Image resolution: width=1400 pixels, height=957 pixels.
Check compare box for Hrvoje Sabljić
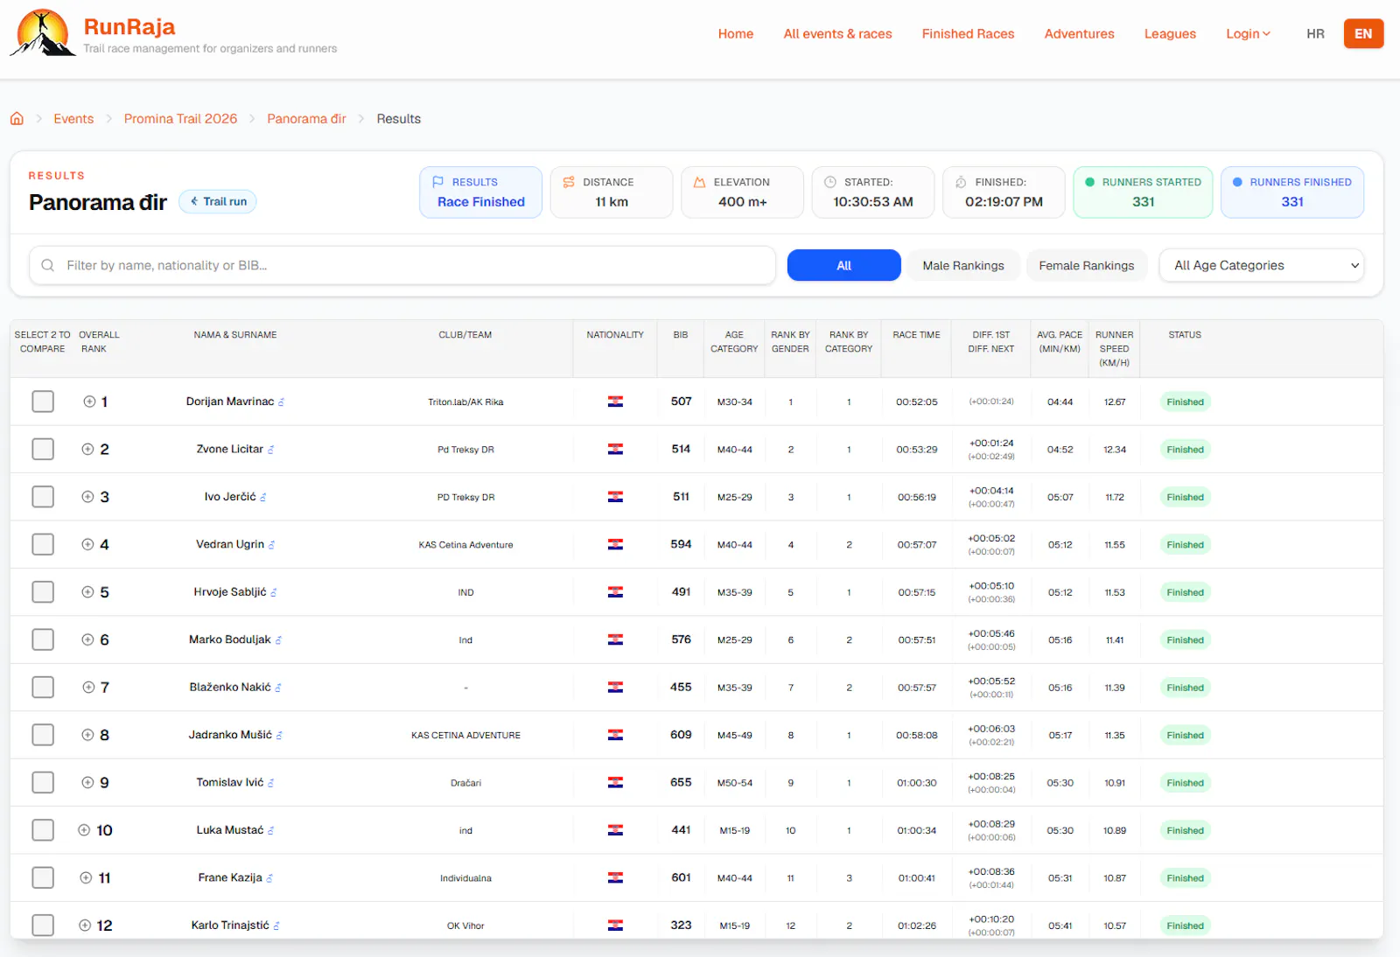click(43, 592)
